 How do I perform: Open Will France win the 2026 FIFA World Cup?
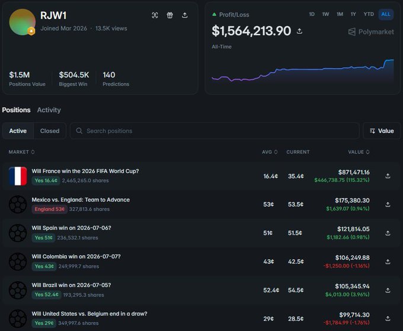point(85,171)
